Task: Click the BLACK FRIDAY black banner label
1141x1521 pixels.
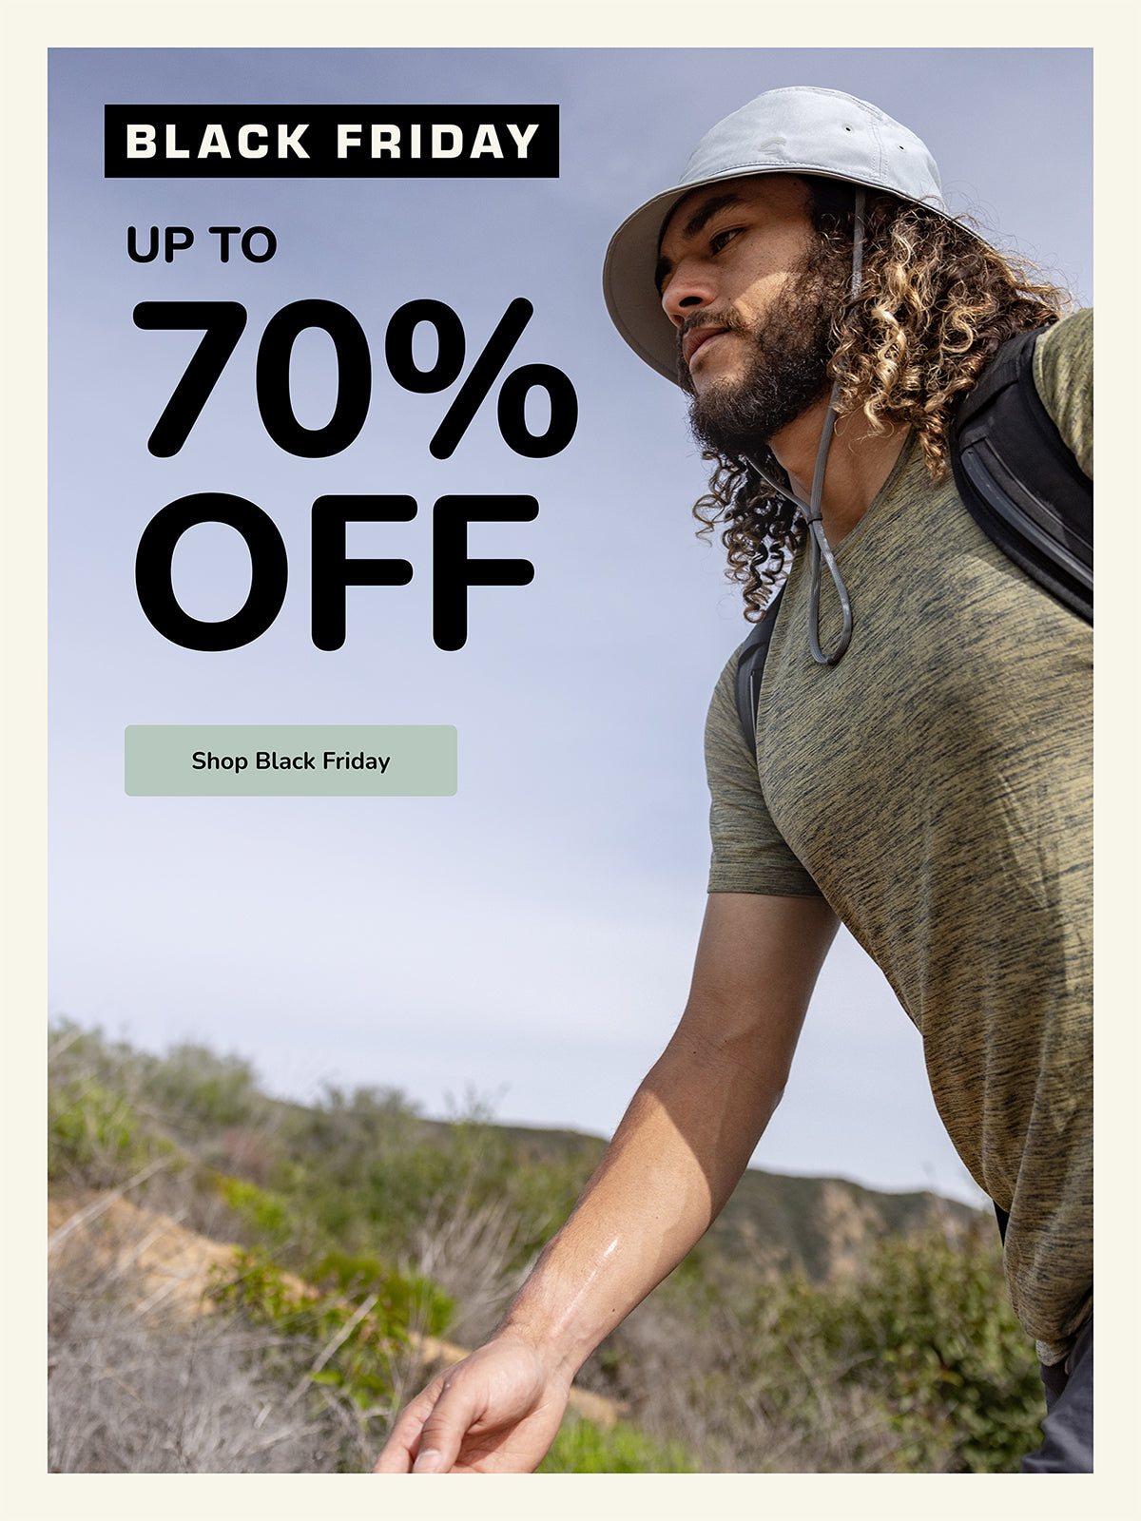Action: coord(332,142)
